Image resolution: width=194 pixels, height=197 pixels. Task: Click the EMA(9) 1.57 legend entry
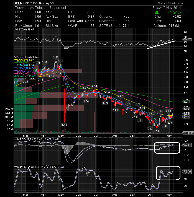click(x=23, y=71)
